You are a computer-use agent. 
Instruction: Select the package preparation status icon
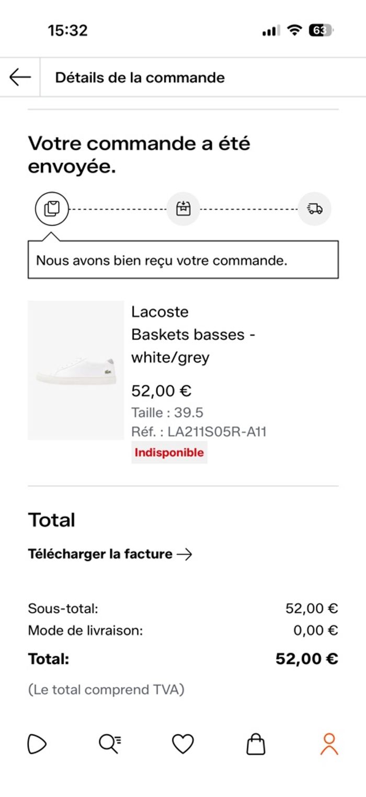click(183, 209)
